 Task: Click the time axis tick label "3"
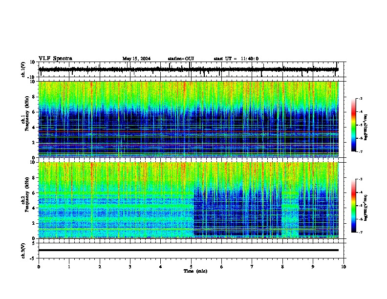coord(130,267)
